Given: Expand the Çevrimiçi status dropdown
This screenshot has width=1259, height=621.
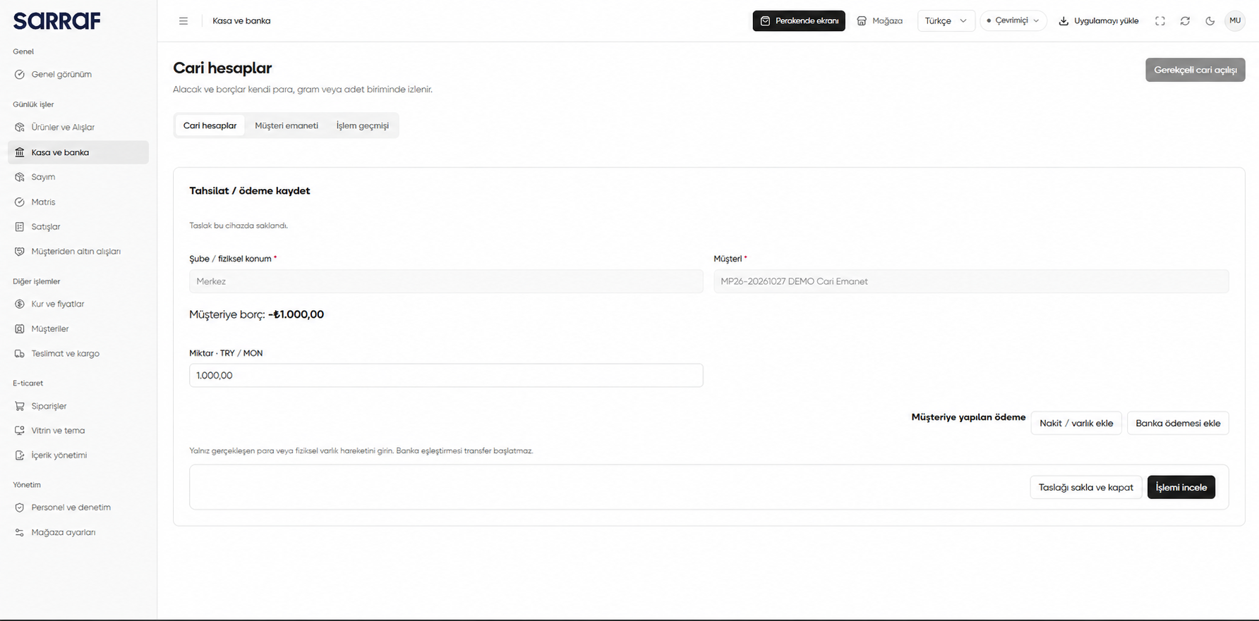Looking at the screenshot, I should 1013,21.
